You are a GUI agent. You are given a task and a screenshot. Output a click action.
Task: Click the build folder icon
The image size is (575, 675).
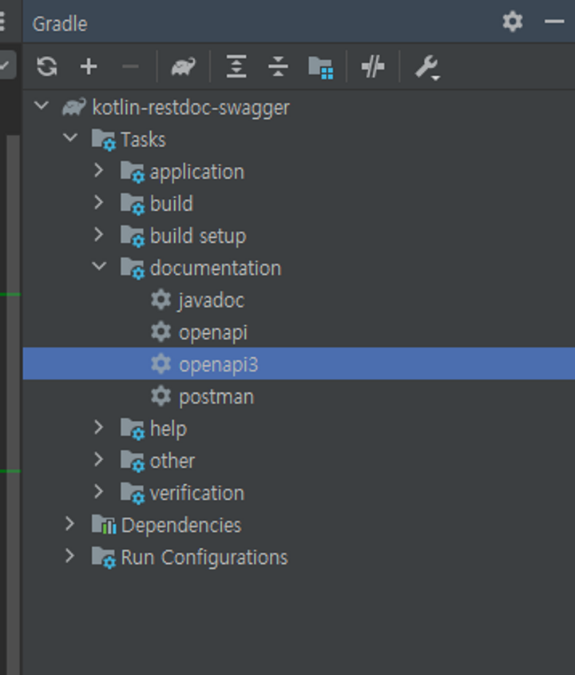pyautogui.click(x=133, y=204)
